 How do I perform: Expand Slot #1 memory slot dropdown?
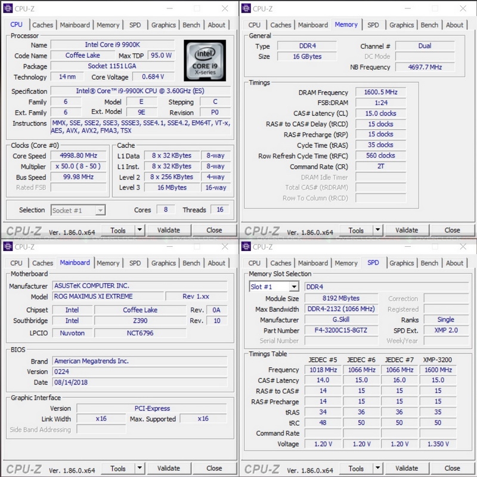294,287
